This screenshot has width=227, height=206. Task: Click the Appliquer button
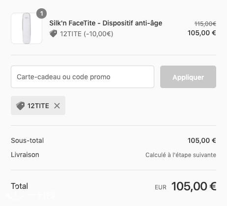[x=188, y=77]
